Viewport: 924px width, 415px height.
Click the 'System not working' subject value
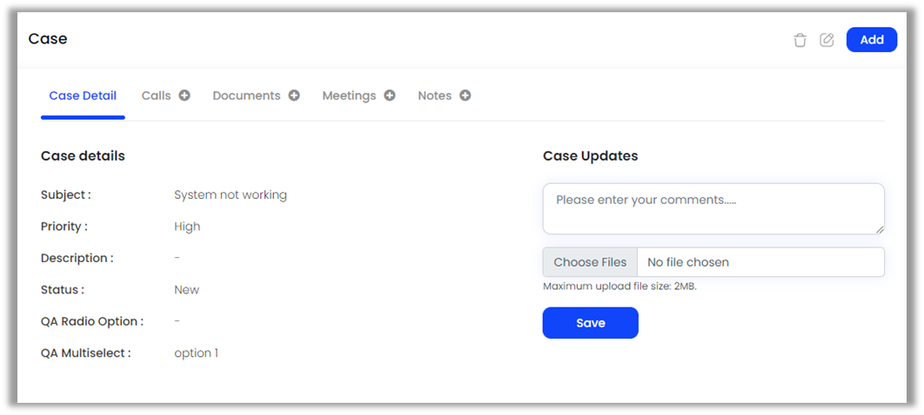pos(231,194)
